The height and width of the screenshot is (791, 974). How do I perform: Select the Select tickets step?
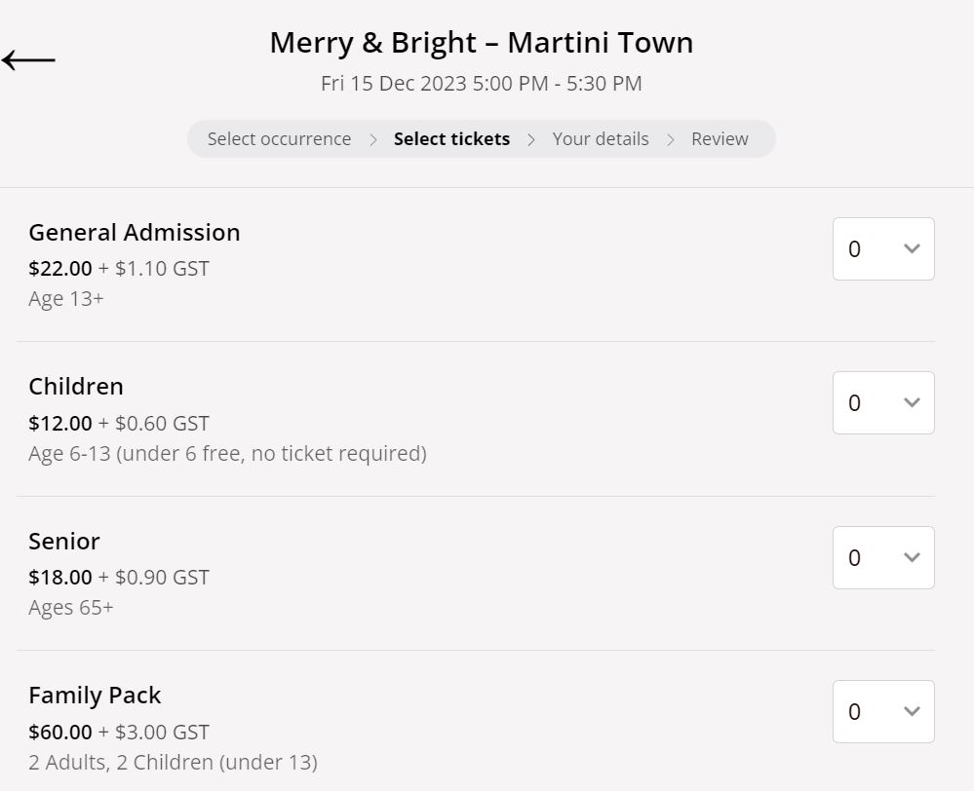pyautogui.click(x=451, y=139)
